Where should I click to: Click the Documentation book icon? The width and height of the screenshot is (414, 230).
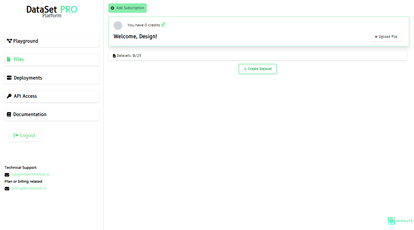tap(9, 115)
